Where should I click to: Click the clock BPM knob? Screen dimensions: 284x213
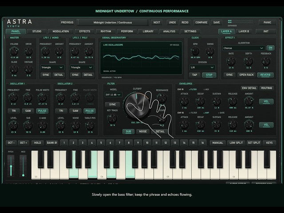195,51
